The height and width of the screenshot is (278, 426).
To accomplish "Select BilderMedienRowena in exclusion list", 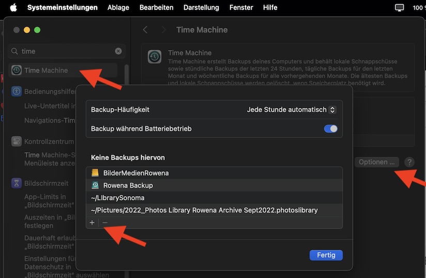I will [x=214, y=173].
